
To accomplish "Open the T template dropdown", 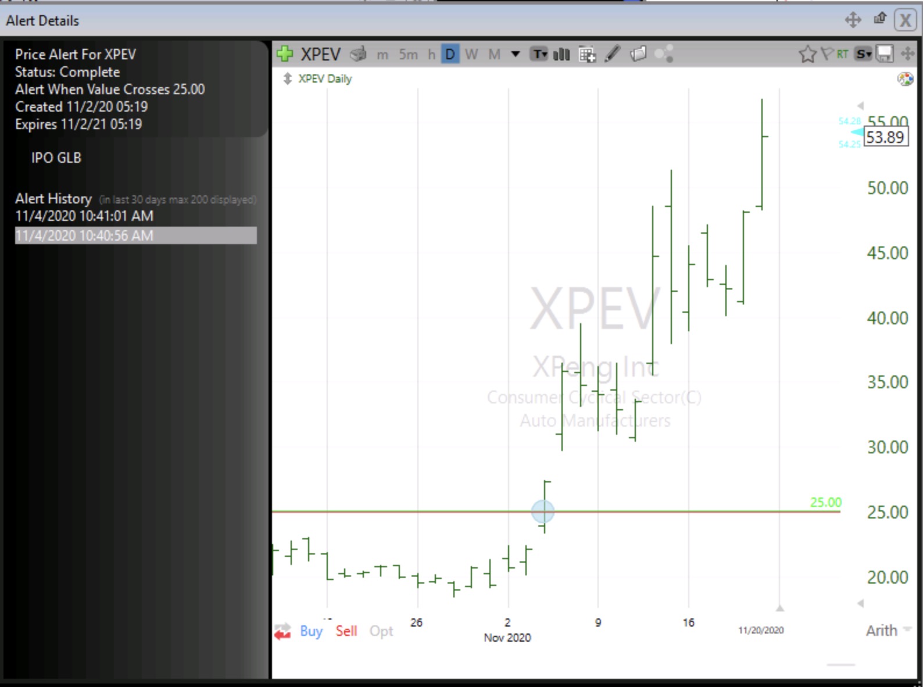I will point(540,54).
